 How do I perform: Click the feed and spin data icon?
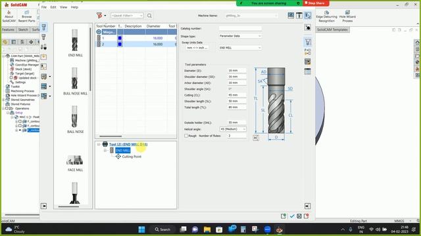(x=307, y=52)
